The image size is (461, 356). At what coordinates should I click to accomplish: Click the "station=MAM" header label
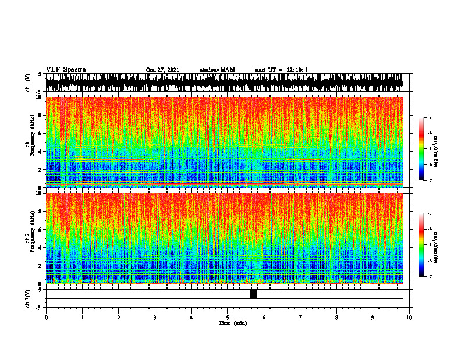click(x=217, y=70)
